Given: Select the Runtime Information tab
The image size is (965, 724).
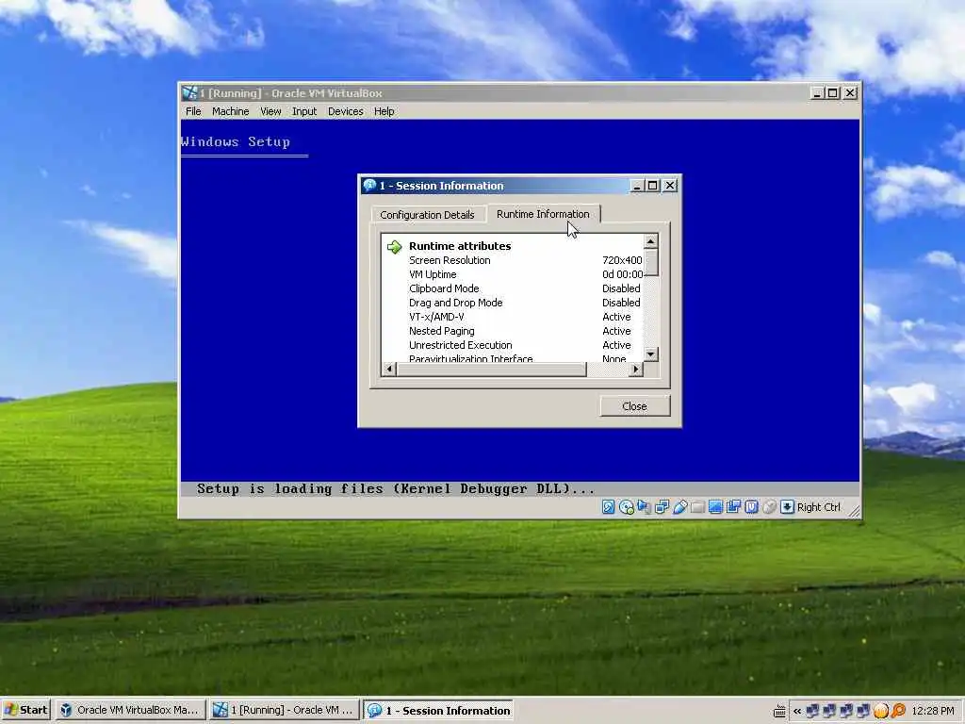Looking at the screenshot, I should pos(543,214).
